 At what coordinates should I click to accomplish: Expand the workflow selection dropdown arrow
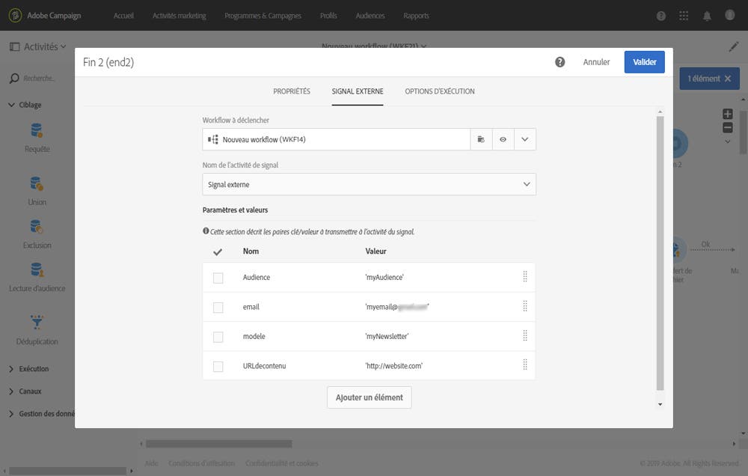coord(524,138)
